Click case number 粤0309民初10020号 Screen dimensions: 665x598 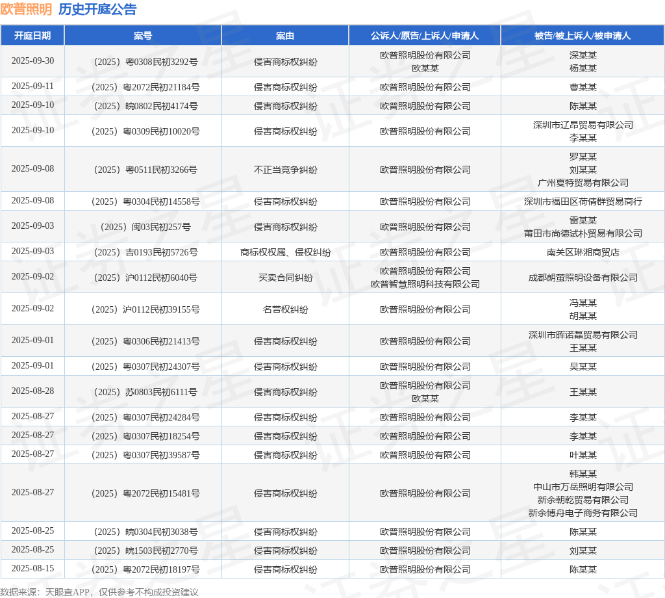(145, 131)
